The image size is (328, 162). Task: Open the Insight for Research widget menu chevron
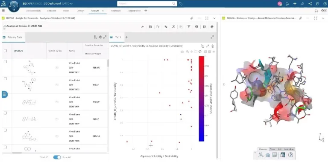point(214,18)
